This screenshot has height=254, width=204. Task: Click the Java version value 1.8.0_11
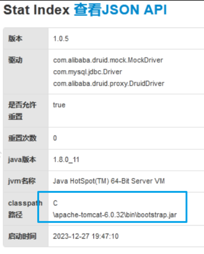66,160
